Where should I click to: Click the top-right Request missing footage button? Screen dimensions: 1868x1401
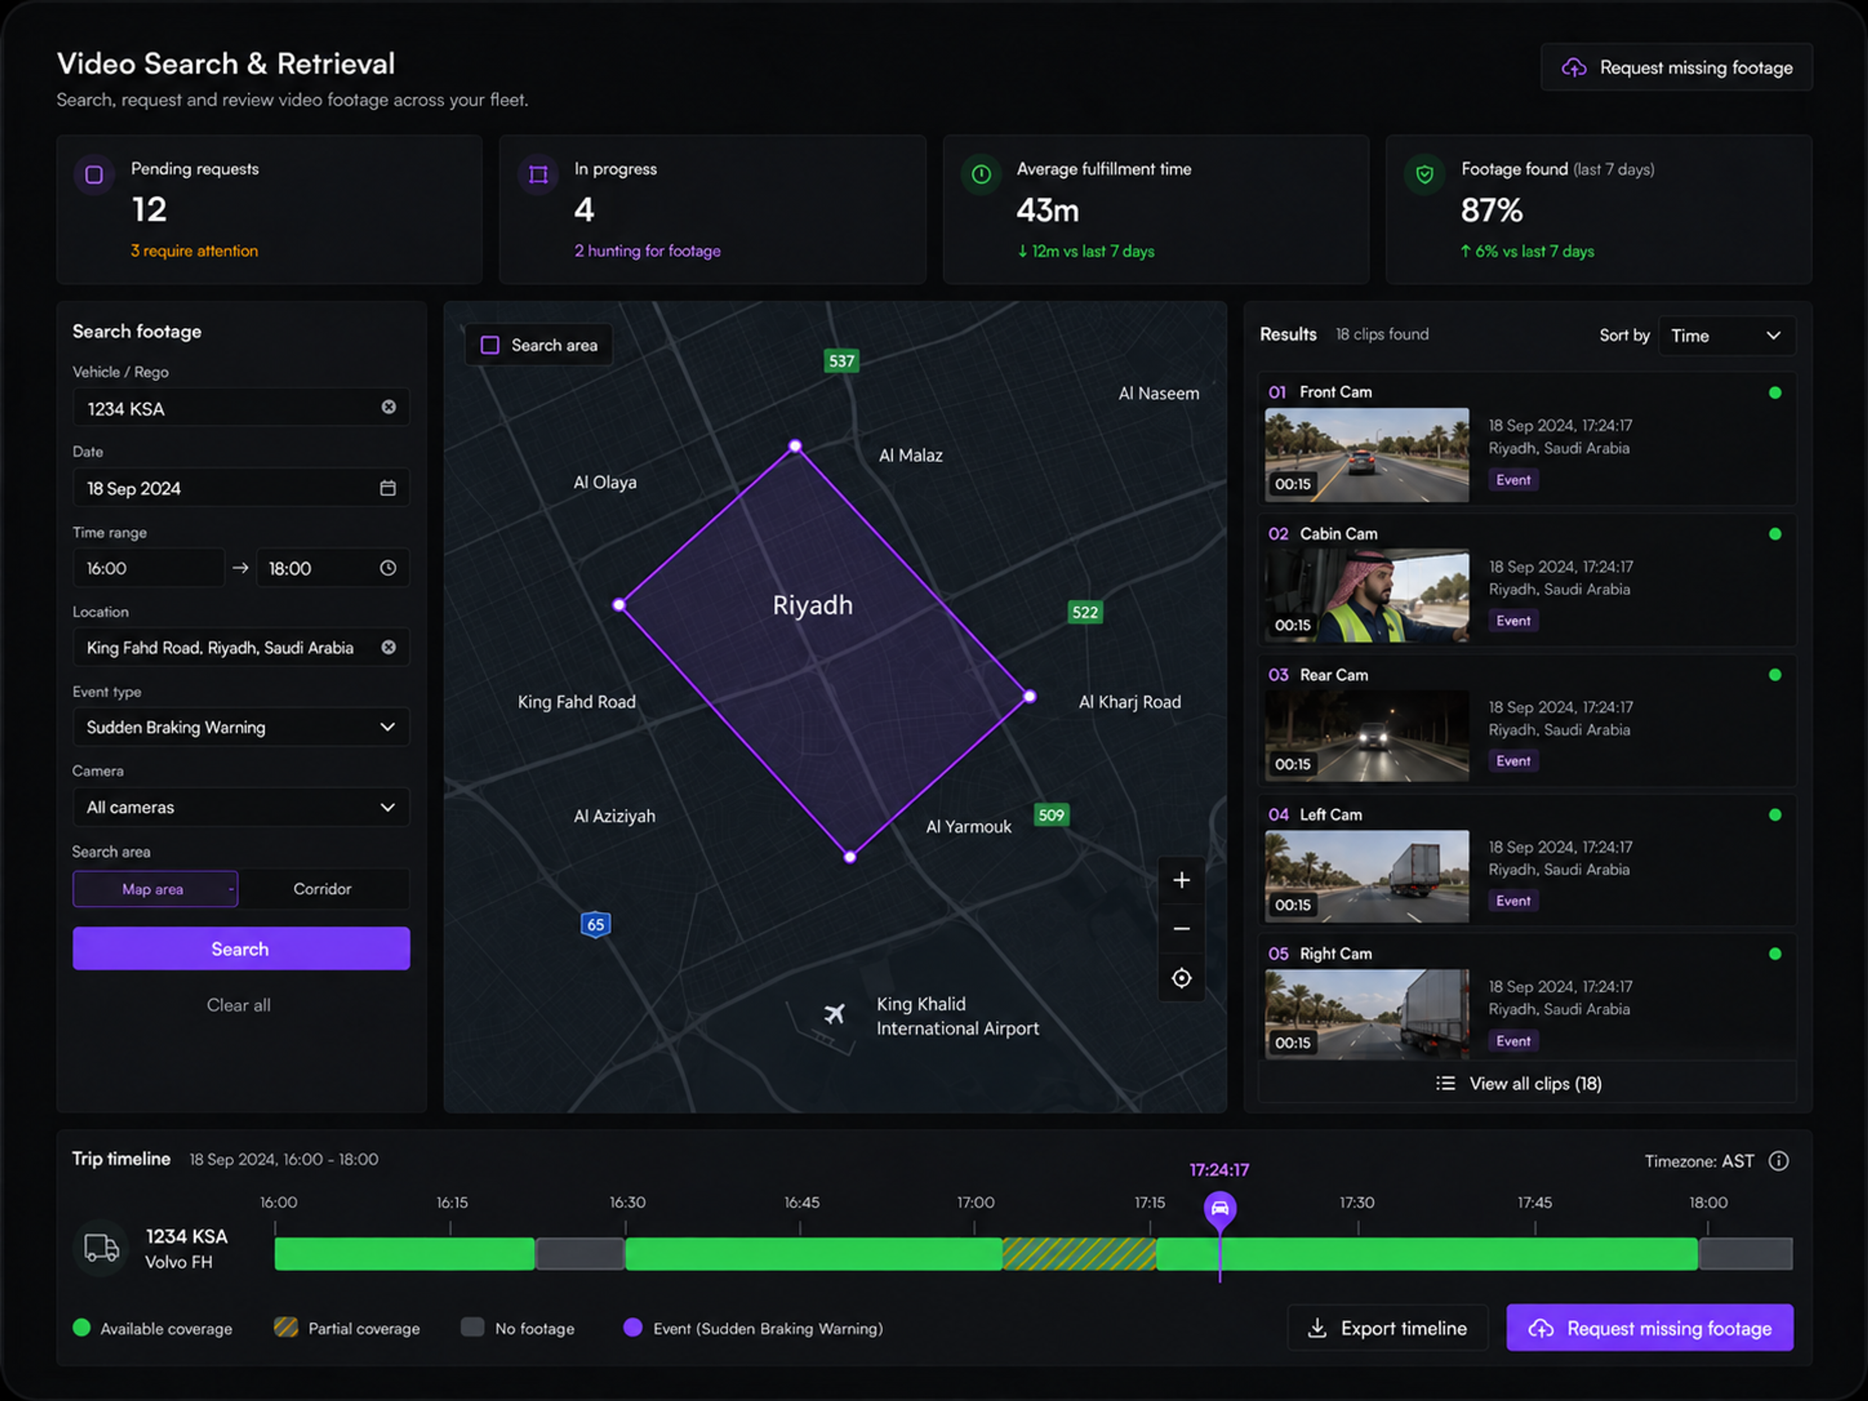(1676, 68)
